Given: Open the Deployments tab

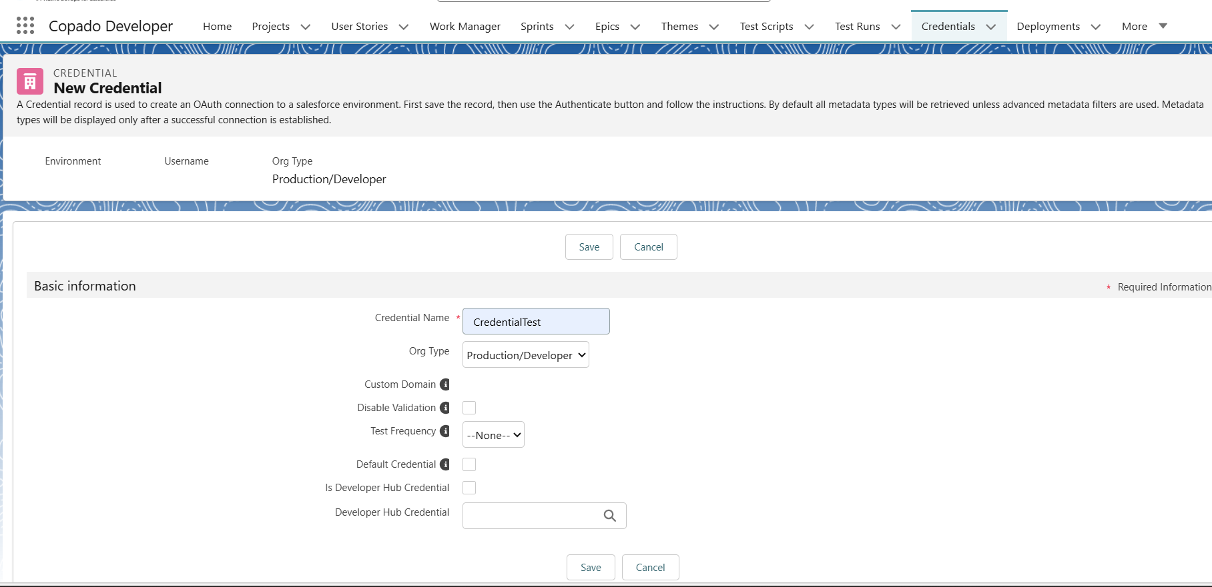Looking at the screenshot, I should 1048,26.
